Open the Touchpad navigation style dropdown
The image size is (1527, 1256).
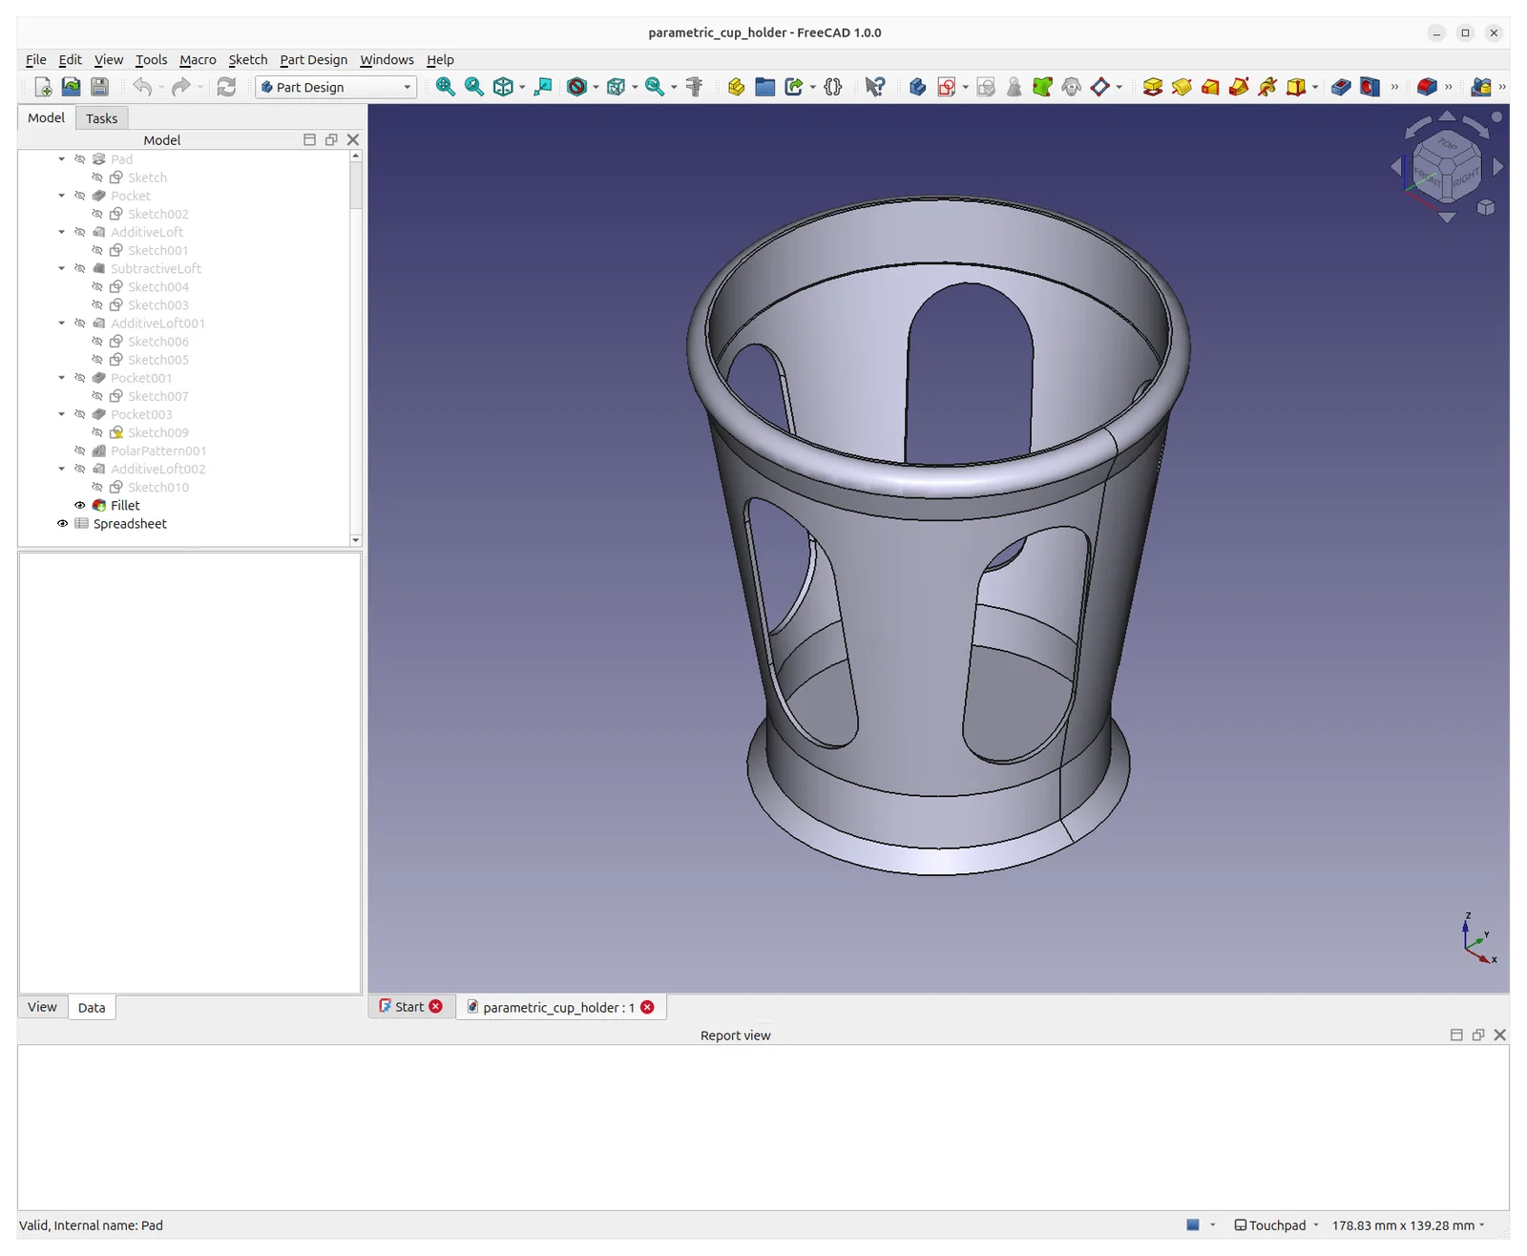[1275, 1225]
